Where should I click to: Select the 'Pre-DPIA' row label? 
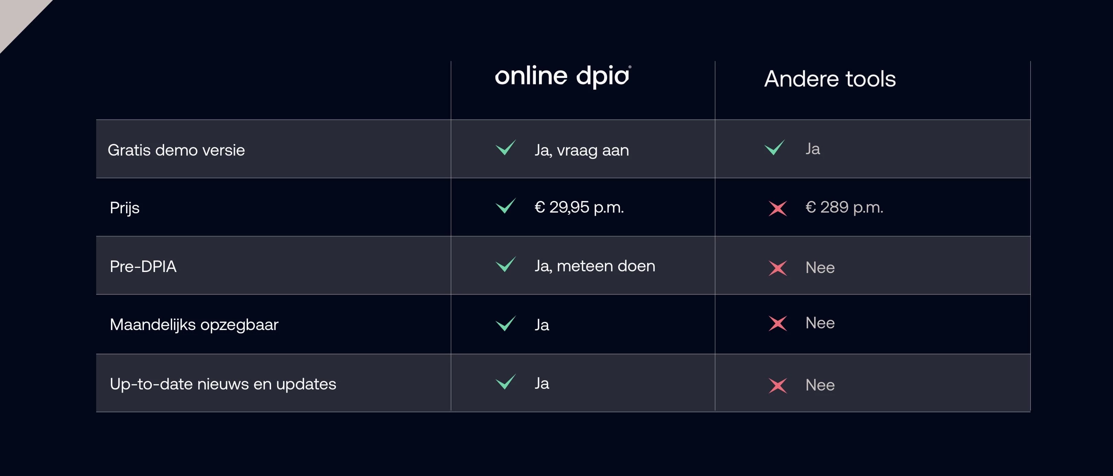pos(143,267)
